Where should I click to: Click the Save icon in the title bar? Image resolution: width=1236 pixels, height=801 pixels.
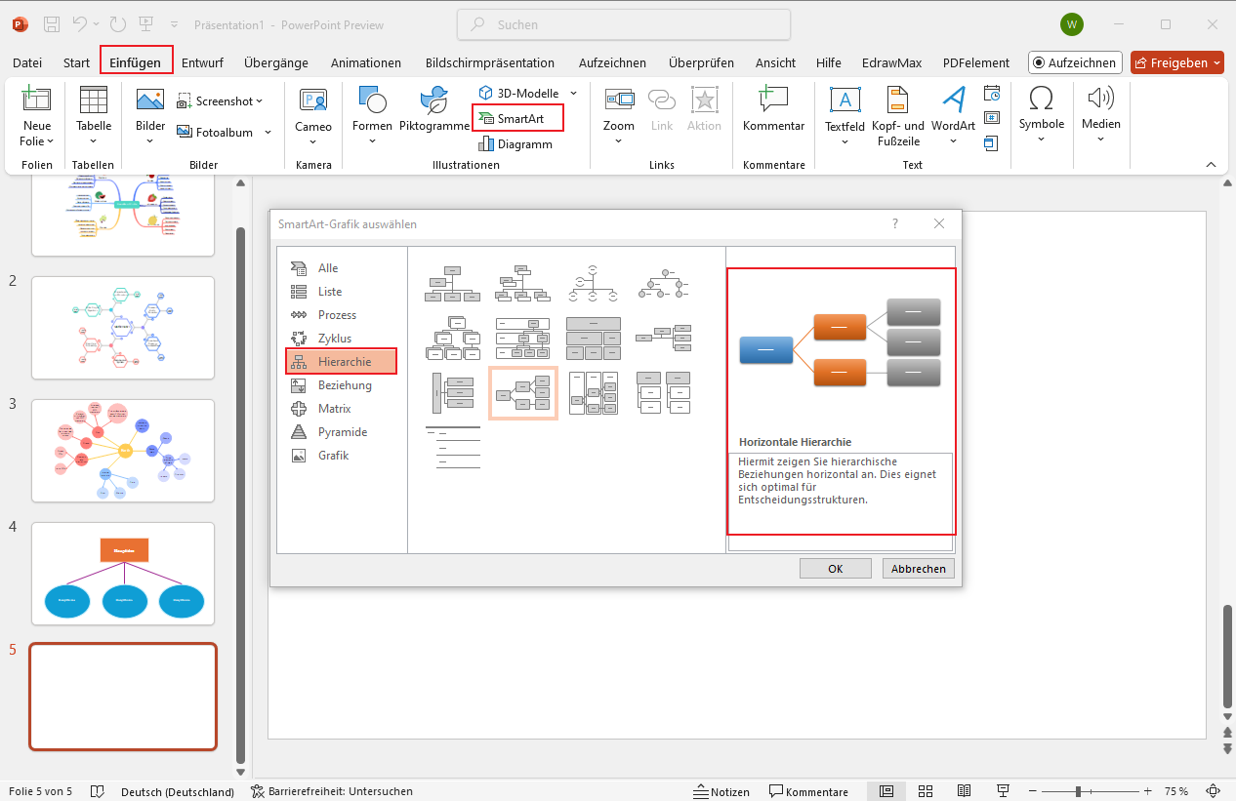[x=52, y=24]
